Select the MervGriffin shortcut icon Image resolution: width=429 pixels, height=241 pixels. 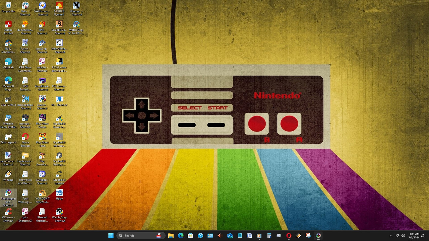tap(59, 46)
